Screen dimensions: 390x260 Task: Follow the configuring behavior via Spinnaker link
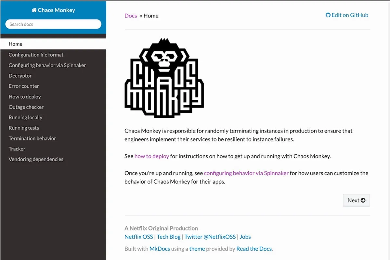(246, 173)
